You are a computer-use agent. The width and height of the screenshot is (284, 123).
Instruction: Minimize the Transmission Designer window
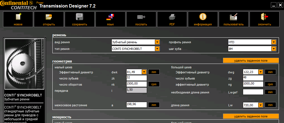[273, 5]
